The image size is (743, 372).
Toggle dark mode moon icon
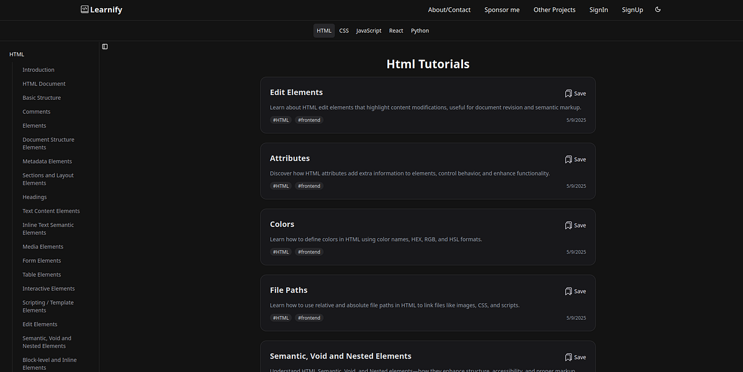pyautogui.click(x=658, y=9)
